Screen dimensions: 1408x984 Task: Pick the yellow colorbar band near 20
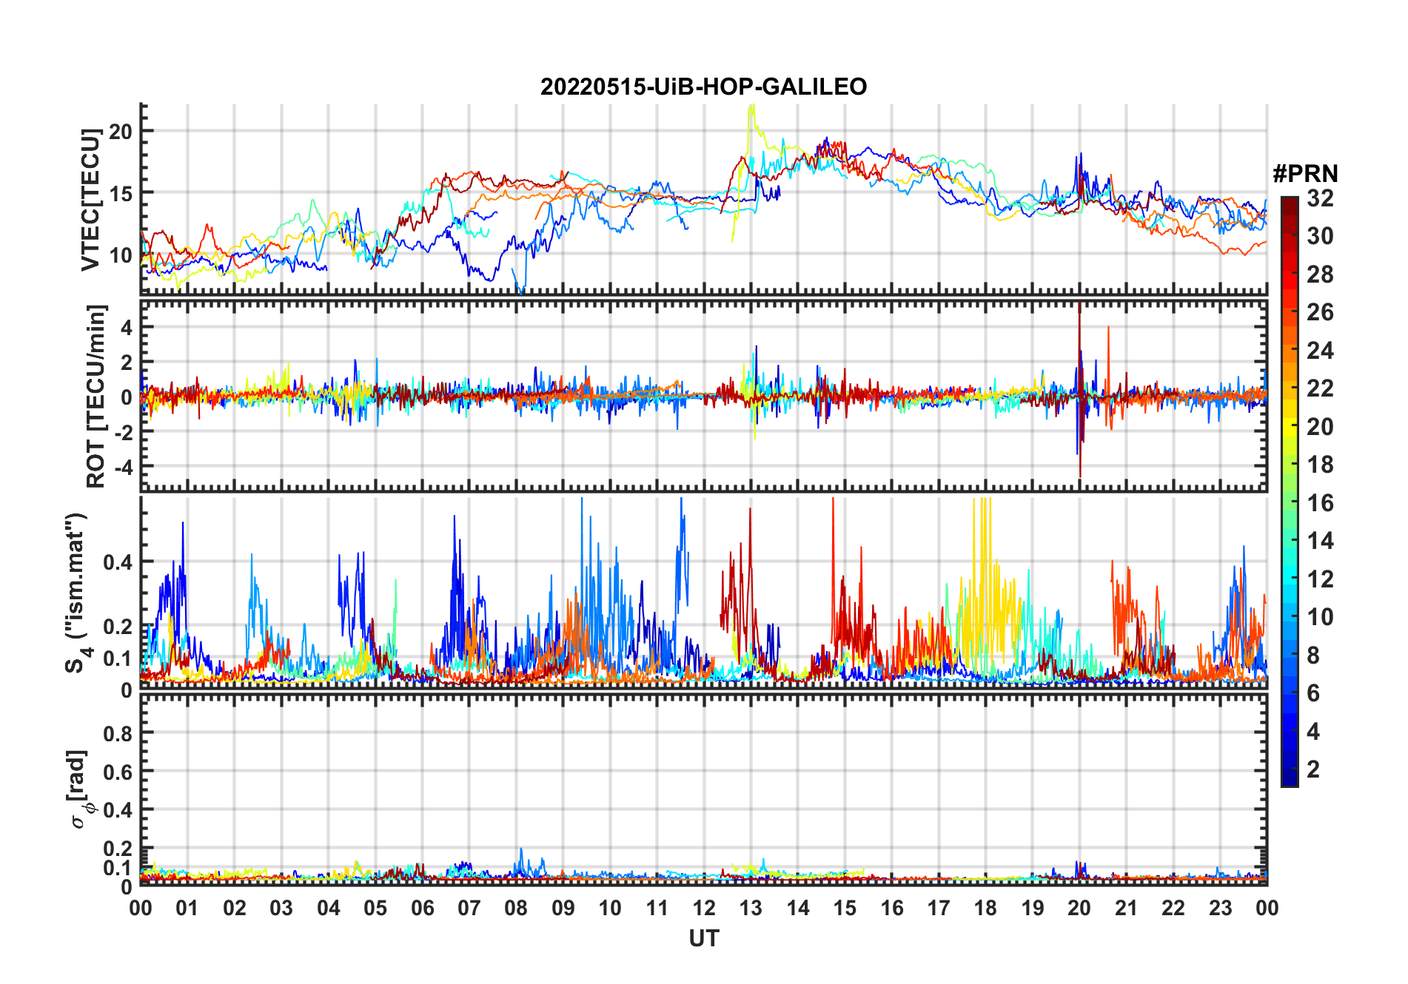pyautogui.click(x=1289, y=426)
